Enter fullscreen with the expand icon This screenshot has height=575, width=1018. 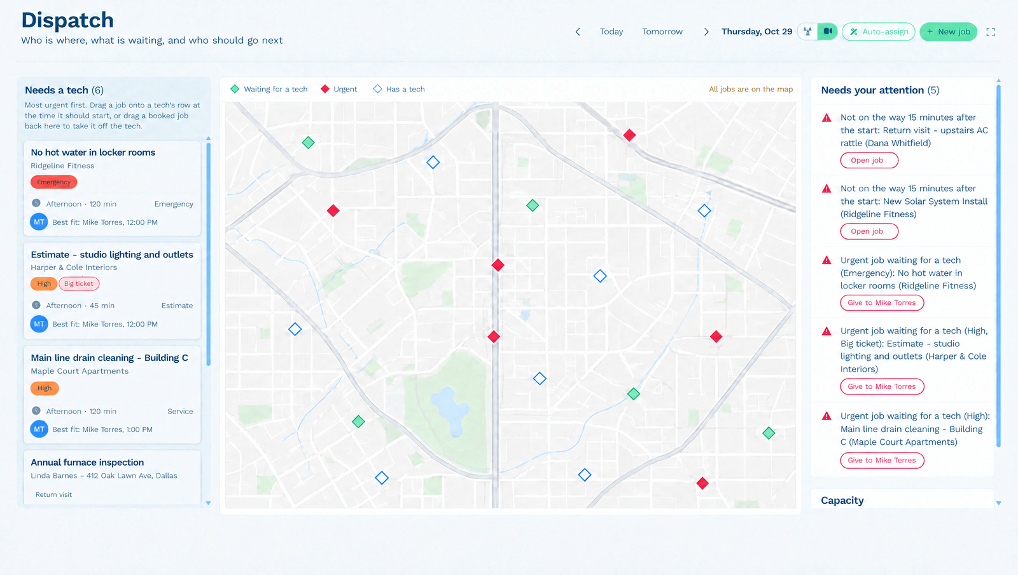point(991,32)
